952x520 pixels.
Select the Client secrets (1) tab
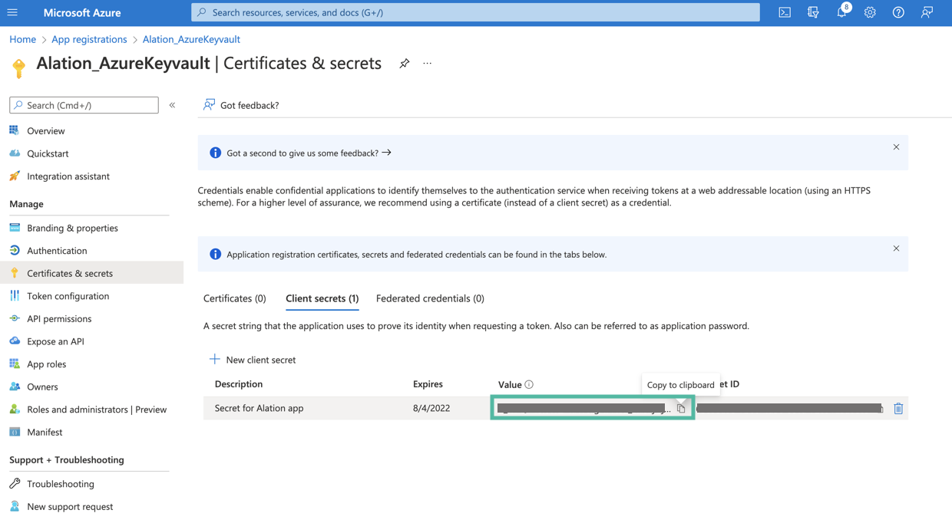coord(322,298)
